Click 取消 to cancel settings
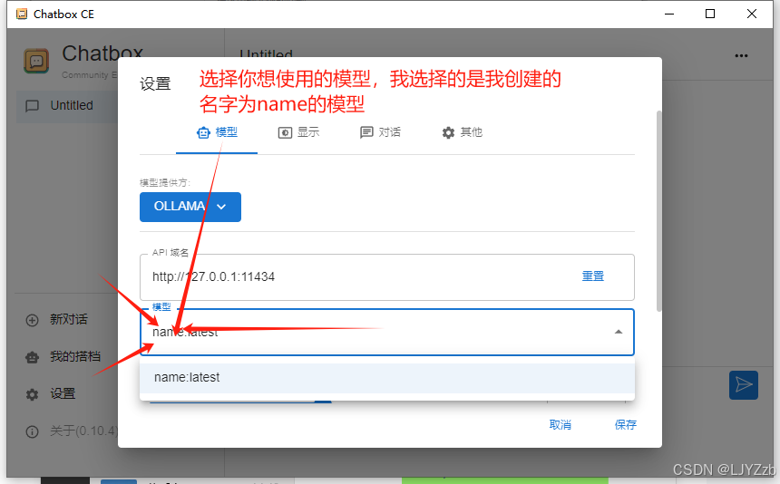Viewport: 780px width, 484px height. pos(561,425)
